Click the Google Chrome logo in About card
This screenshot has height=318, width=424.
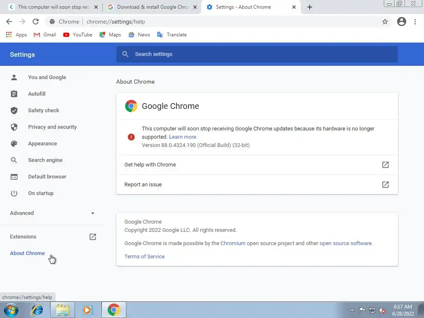tap(131, 106)
